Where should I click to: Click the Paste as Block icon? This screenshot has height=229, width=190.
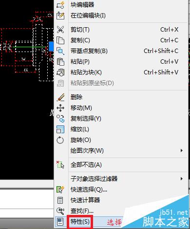(x=60, y=72)
